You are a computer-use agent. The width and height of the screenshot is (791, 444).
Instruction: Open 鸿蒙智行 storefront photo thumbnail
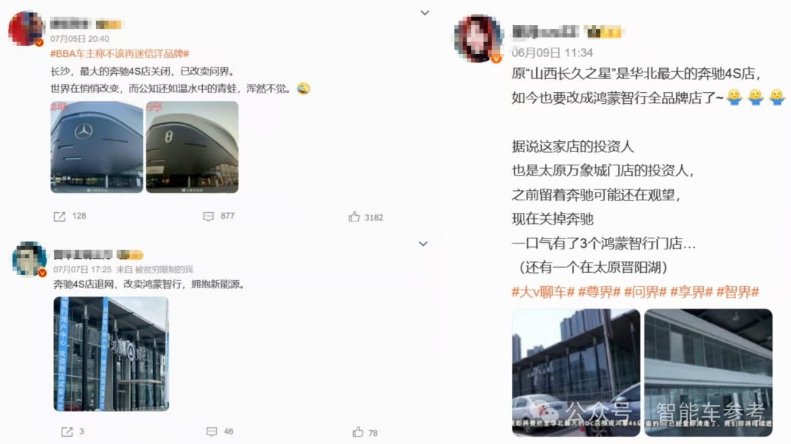(x=111, y=354)
